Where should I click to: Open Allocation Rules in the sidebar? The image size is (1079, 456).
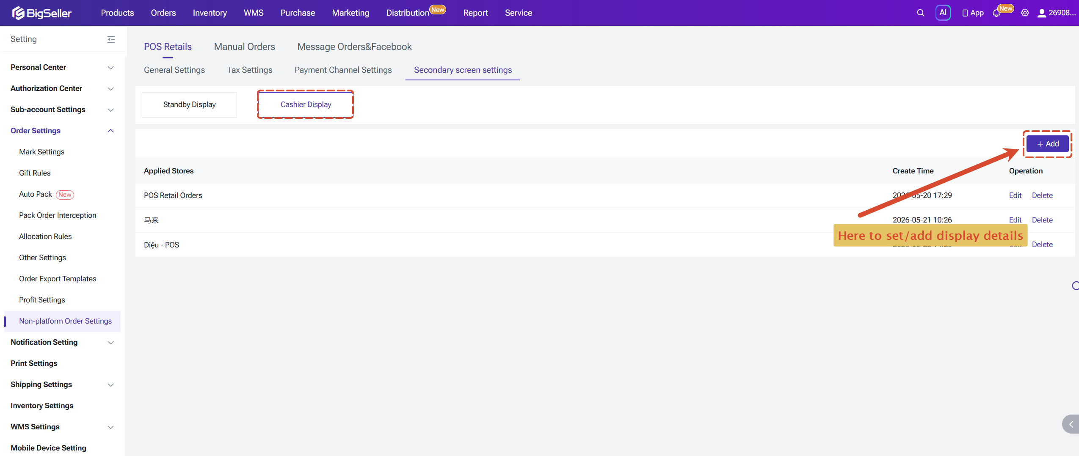pyautogui.click(x=45, y=236)
